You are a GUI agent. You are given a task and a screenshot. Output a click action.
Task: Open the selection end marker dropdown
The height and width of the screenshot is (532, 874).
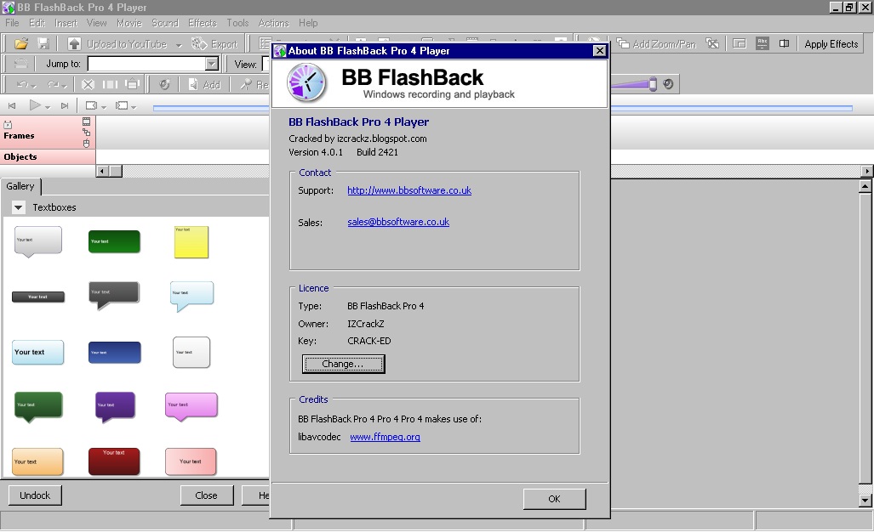coord(134,107)
